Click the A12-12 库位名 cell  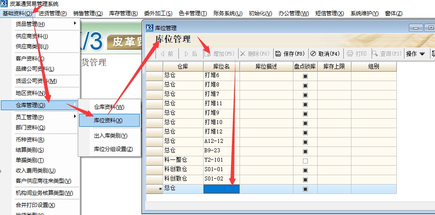coord(222,142)
